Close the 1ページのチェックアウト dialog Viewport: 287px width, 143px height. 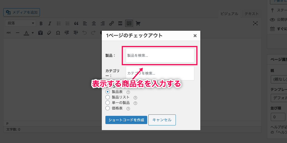[x=195, y=36]
